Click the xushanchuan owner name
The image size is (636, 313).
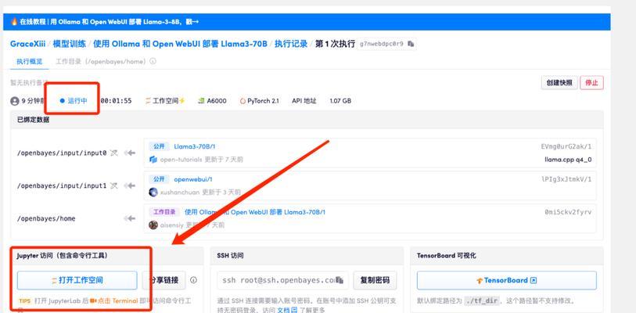pos(180,192)
